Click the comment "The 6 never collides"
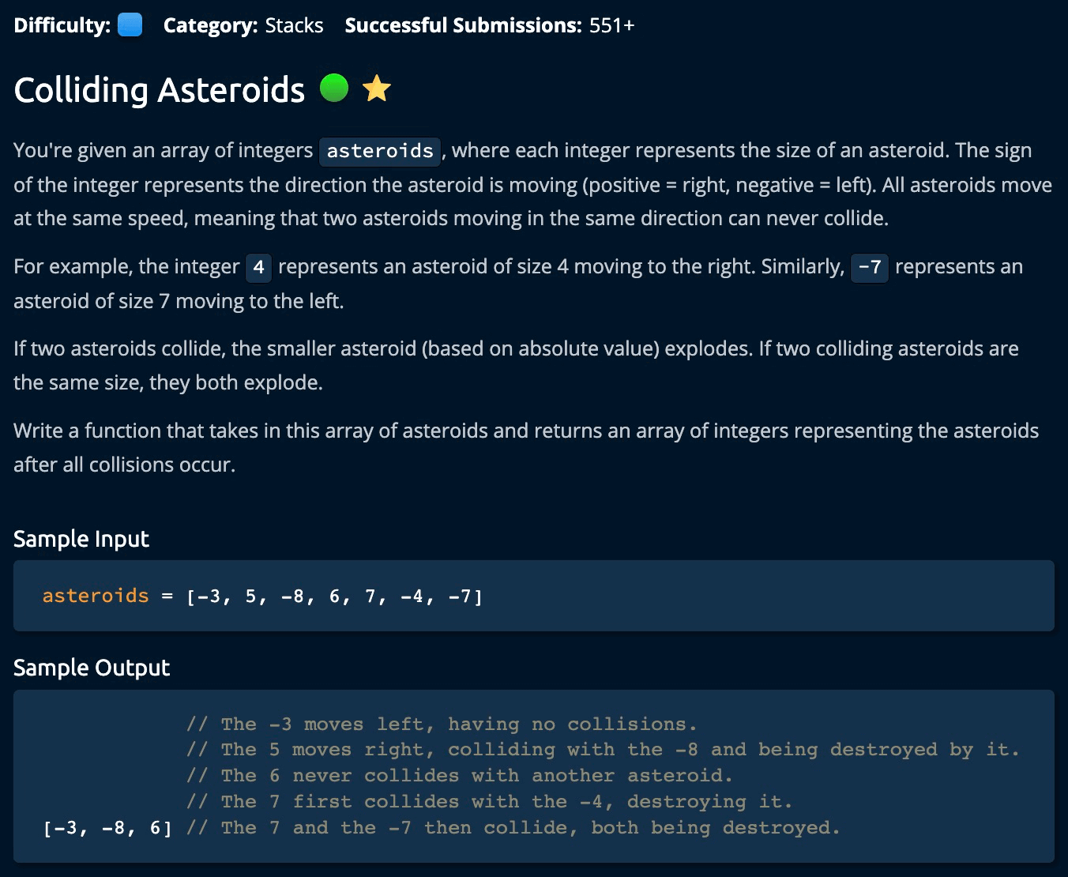The width and height of the screenshot is (1068, 877). (460, 775)
